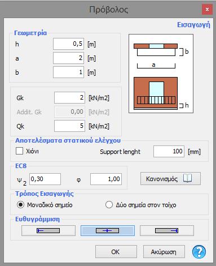Choose Δύο σημεία στον τοίχο radio option

109,205
